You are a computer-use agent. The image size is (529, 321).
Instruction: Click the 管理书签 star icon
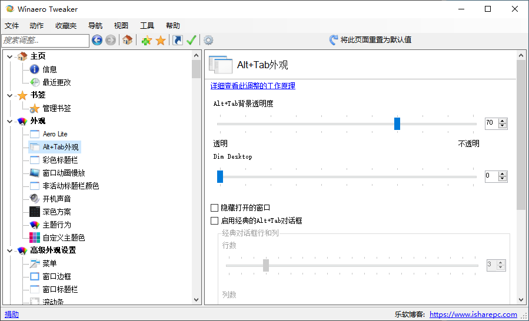point(34,108)
